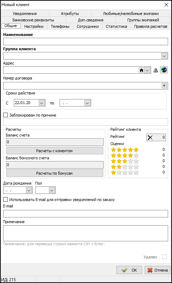Click the Баланс счета field
Image resolution: width=172 pixels, height=283 pixels.
[55, 142]
